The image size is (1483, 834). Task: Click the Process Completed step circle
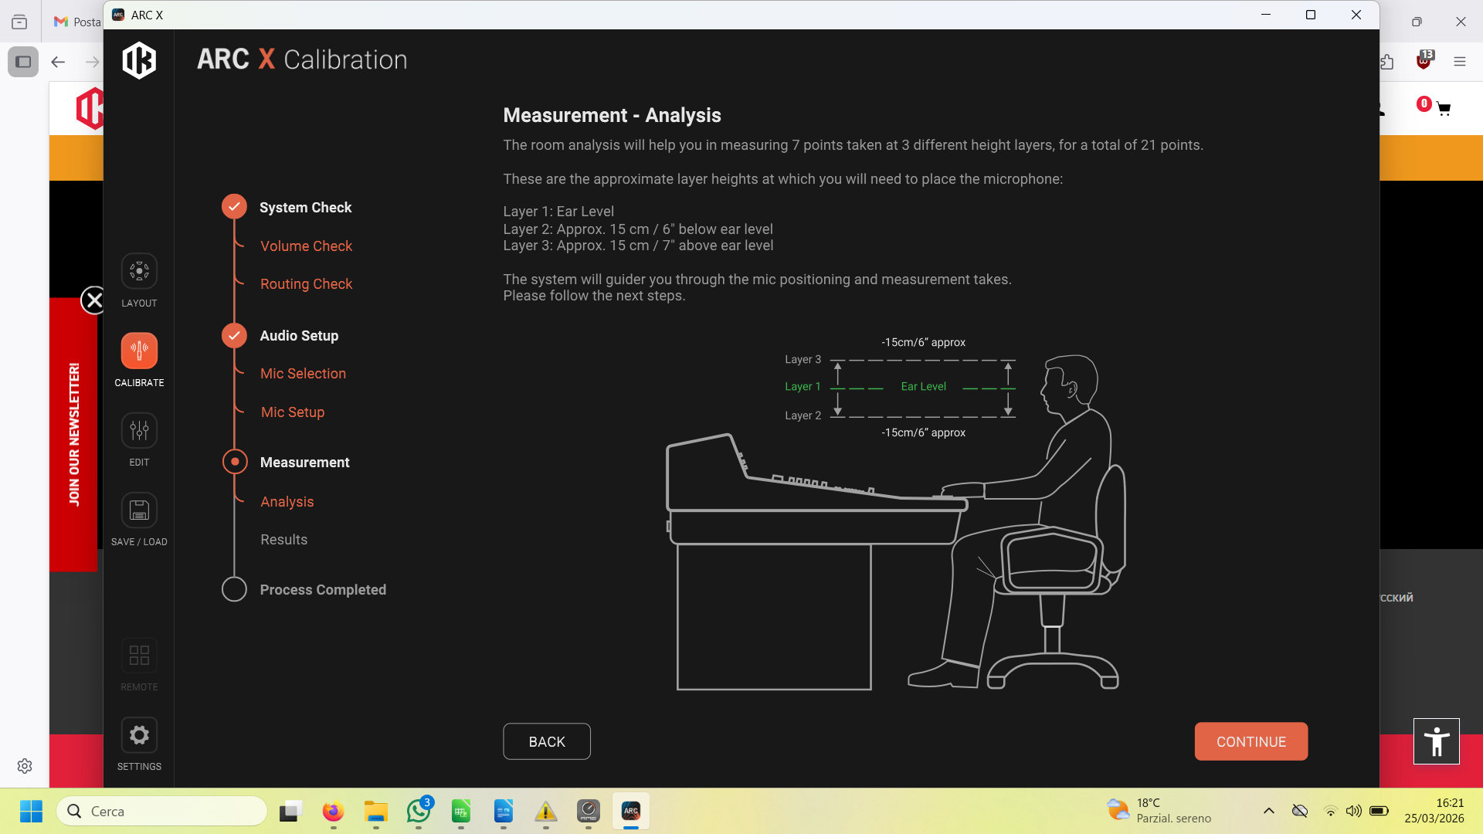pyautogui.click(x=234, y=589)
